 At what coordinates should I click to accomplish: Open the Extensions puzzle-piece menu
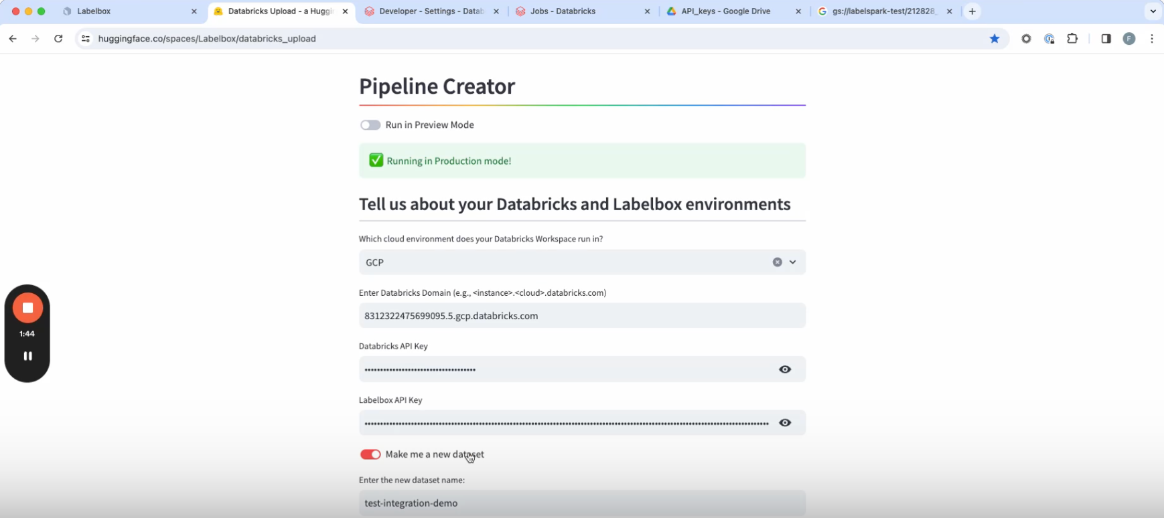coord(1072,39)
